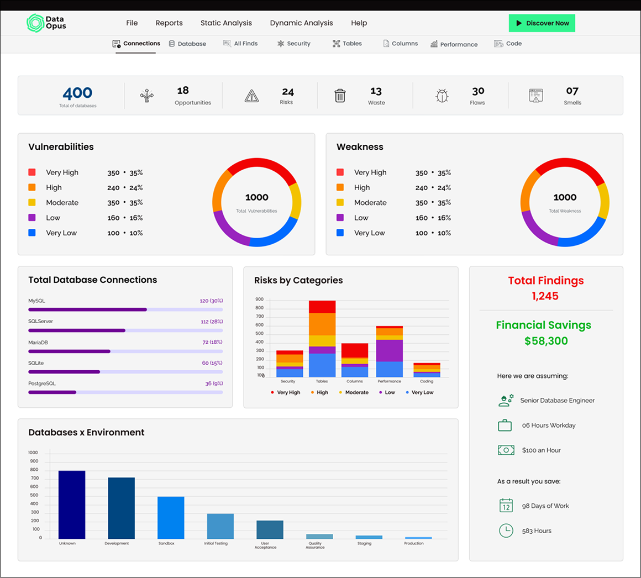
Task: Click the Performance bar in Risks by Categories
Action: [x=389, y=351]
